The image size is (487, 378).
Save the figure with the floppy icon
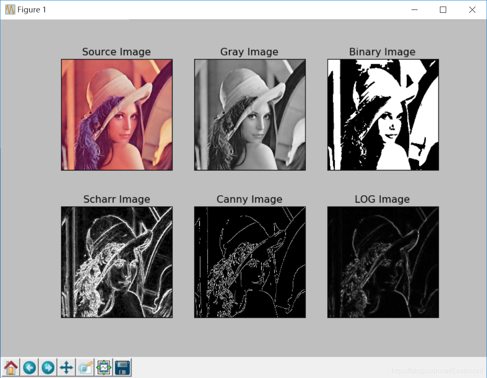[123, 367]
